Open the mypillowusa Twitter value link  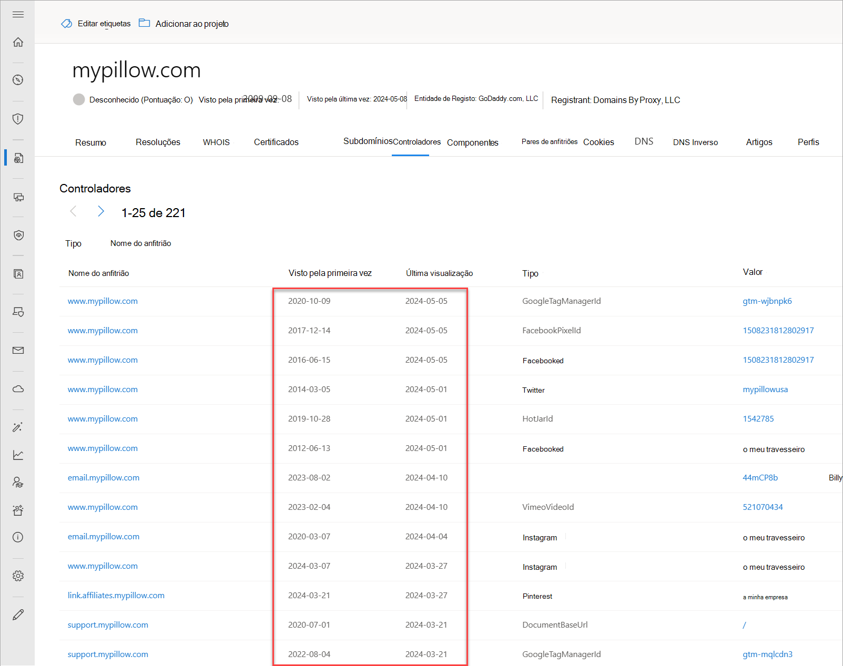click(x=765, y=390)
